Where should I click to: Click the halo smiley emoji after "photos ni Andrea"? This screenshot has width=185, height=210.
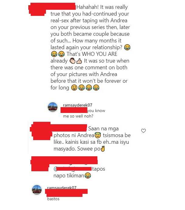(x=98, y=135)
